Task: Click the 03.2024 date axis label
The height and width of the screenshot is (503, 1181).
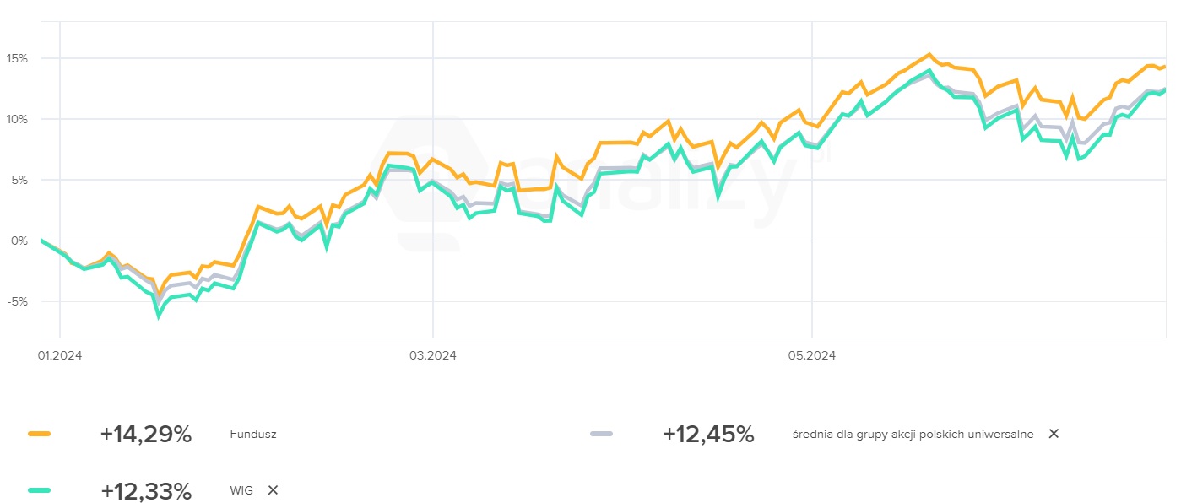Action: point(432,355)
